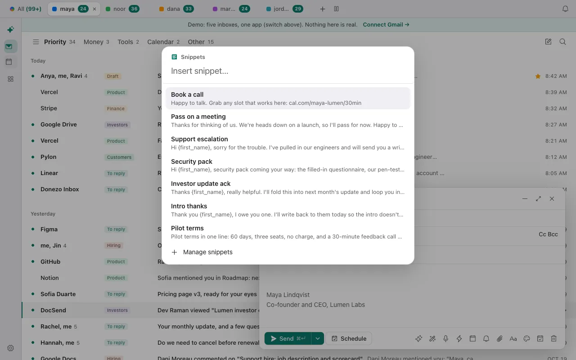This screenshot has height=360, width=576.
Task: Open the All (99+) inboxes tab
Action: tap(25, 9)
